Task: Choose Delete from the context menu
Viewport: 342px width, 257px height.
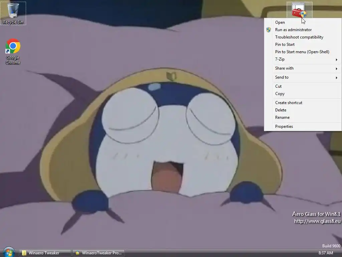Action: click(x=303, y=110)
